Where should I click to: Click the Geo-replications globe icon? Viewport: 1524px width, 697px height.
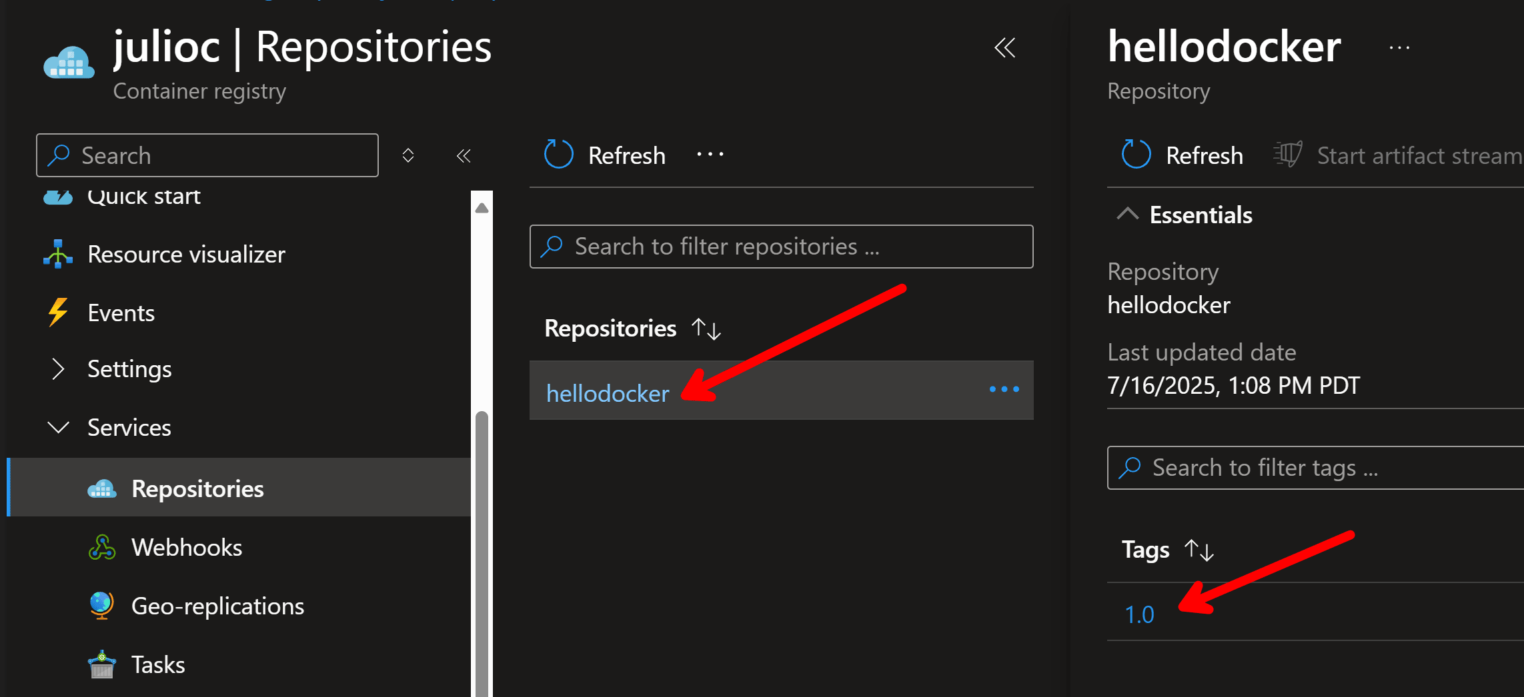tap(101, 605)
